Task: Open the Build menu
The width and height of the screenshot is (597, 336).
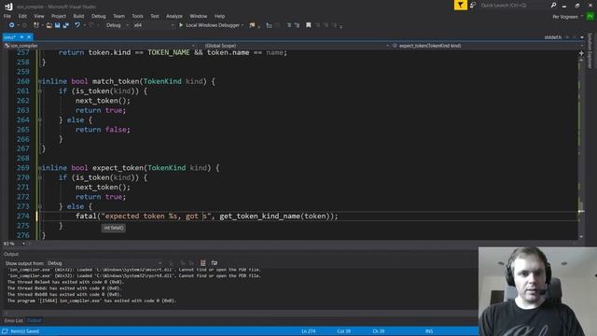Action: tap(78, 16)
